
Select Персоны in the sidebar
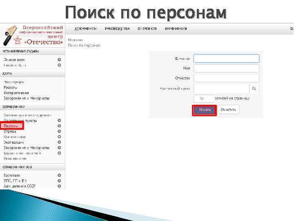[11, 126]
